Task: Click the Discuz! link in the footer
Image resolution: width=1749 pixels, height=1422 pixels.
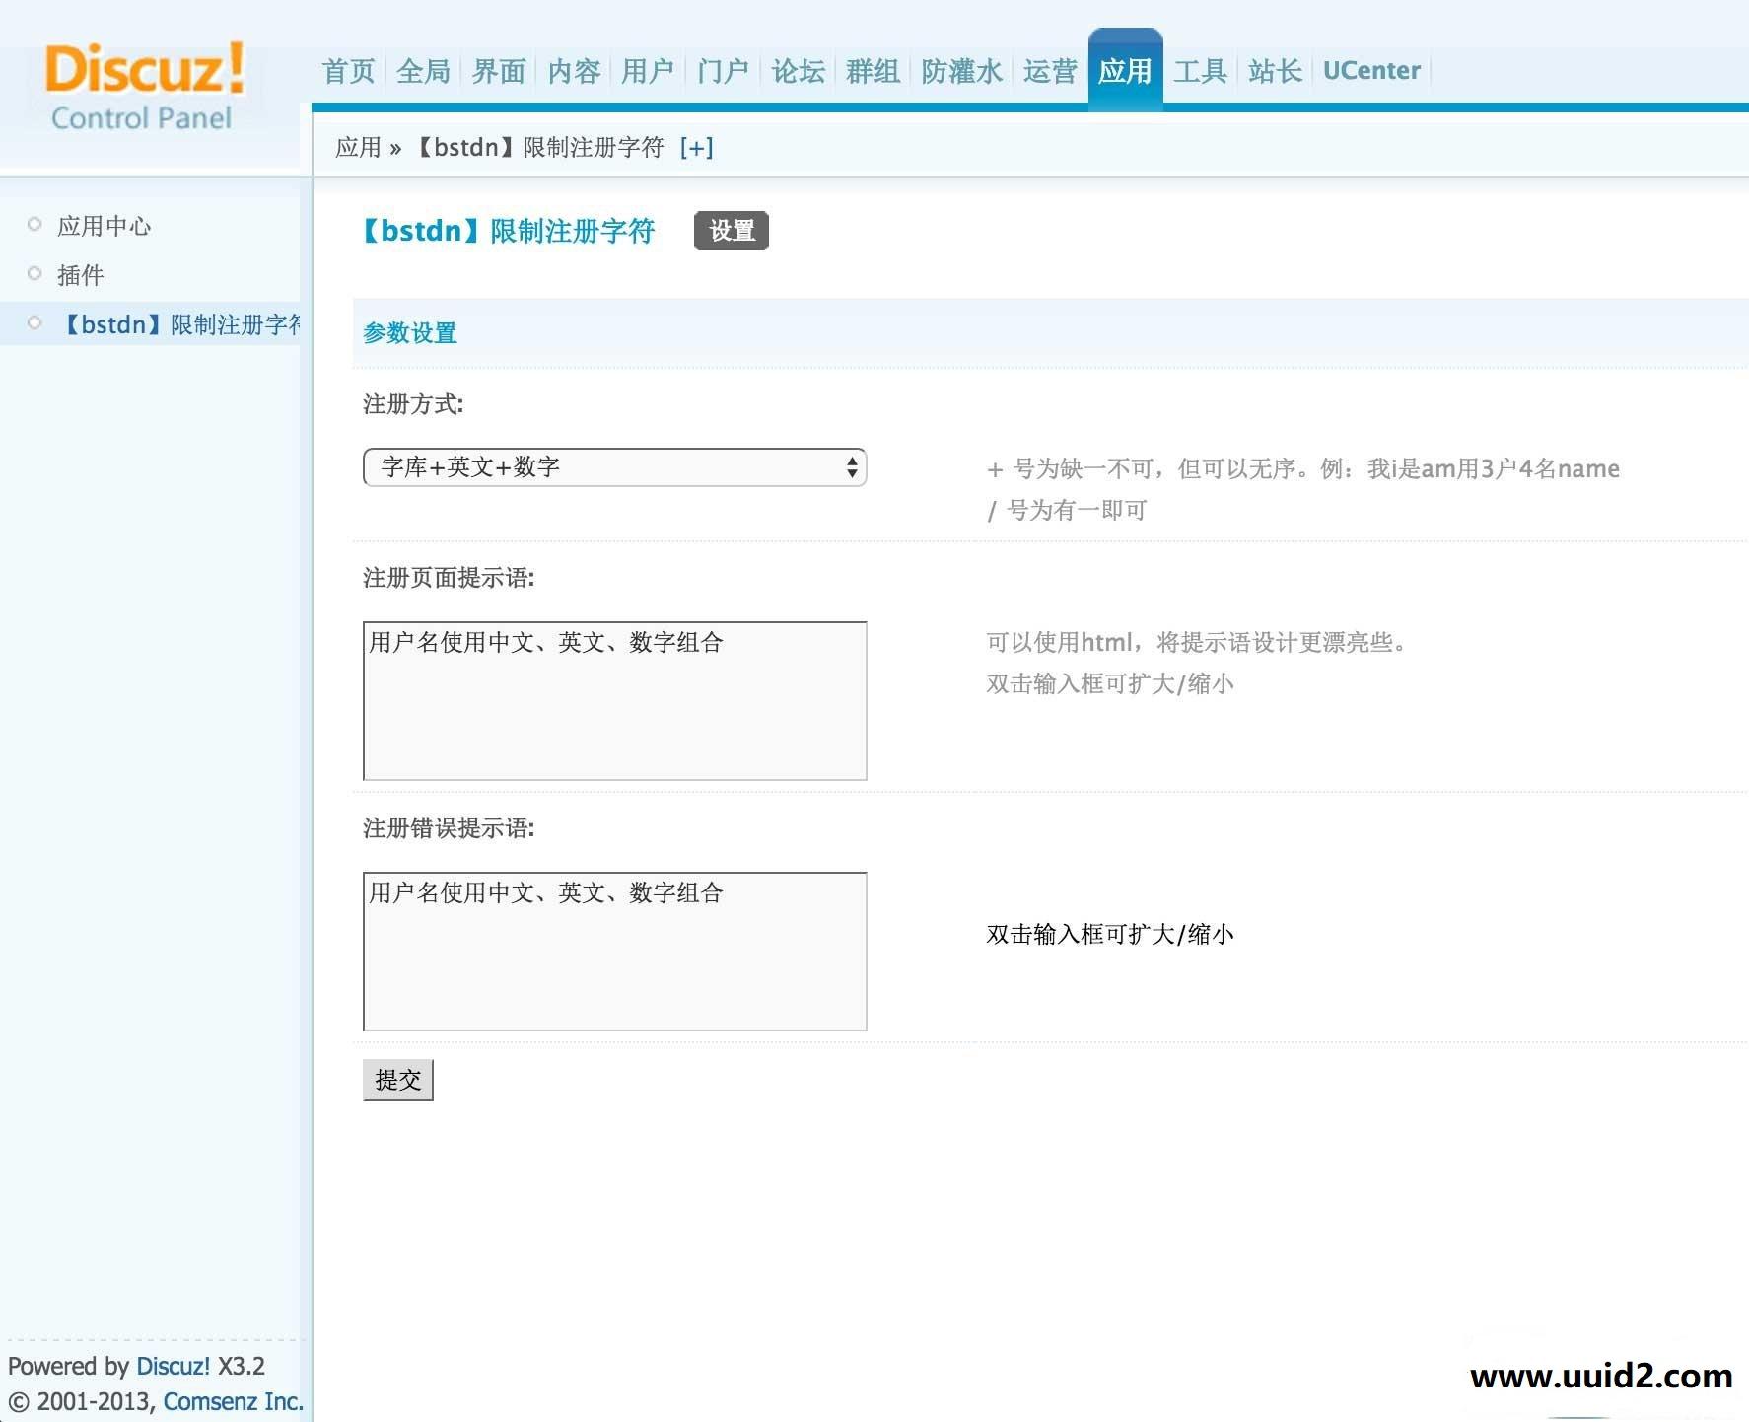Action: click(x=173, y=1366)
